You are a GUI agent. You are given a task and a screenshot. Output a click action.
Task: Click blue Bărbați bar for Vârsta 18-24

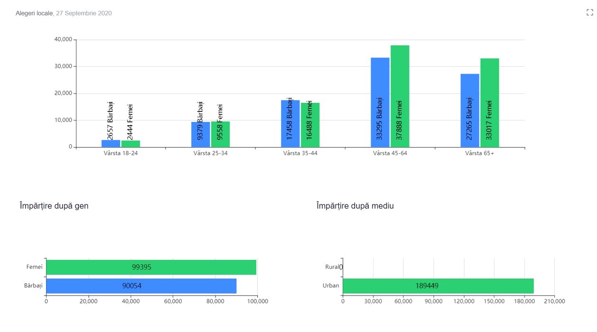tap(111, 143)
